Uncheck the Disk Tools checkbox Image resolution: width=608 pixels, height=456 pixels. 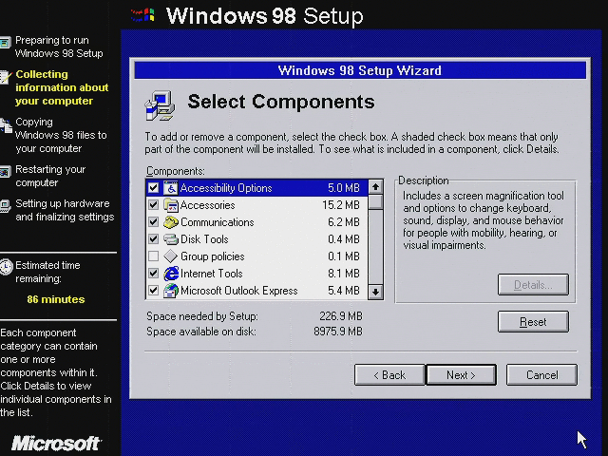(x=154, y=239)
